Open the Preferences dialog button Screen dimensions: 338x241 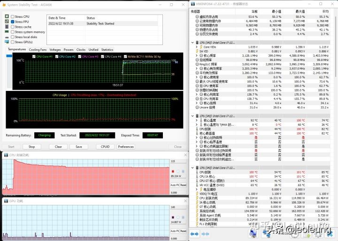tap(126, 147)
